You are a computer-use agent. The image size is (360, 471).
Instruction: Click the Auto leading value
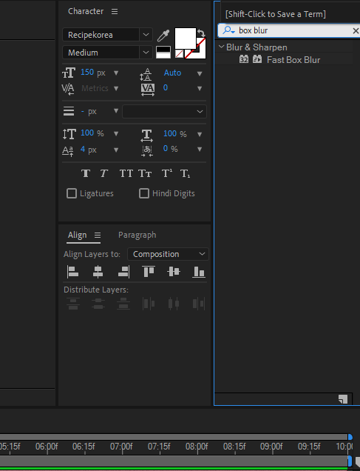(x=172, y=73)
